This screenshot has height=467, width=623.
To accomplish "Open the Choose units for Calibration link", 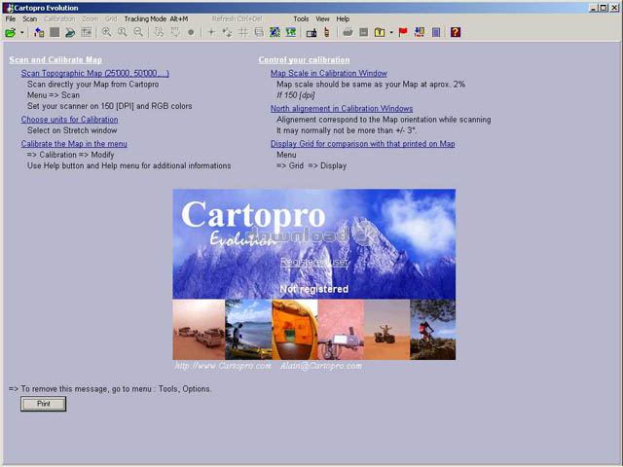I will click(69, 120).
